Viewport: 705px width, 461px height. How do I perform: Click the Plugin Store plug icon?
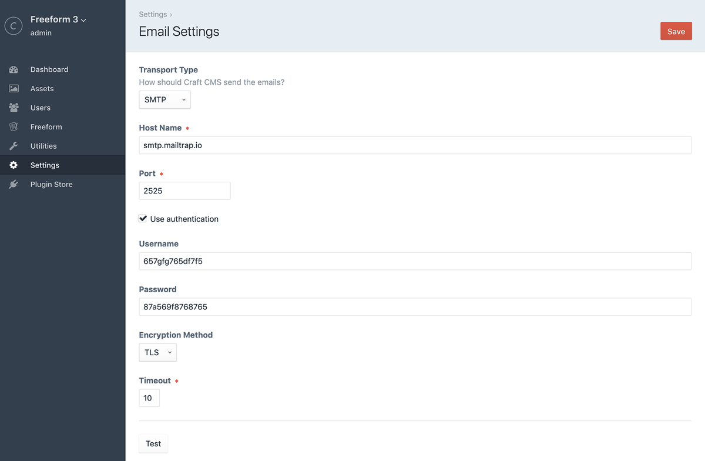(x=14, y=184)
